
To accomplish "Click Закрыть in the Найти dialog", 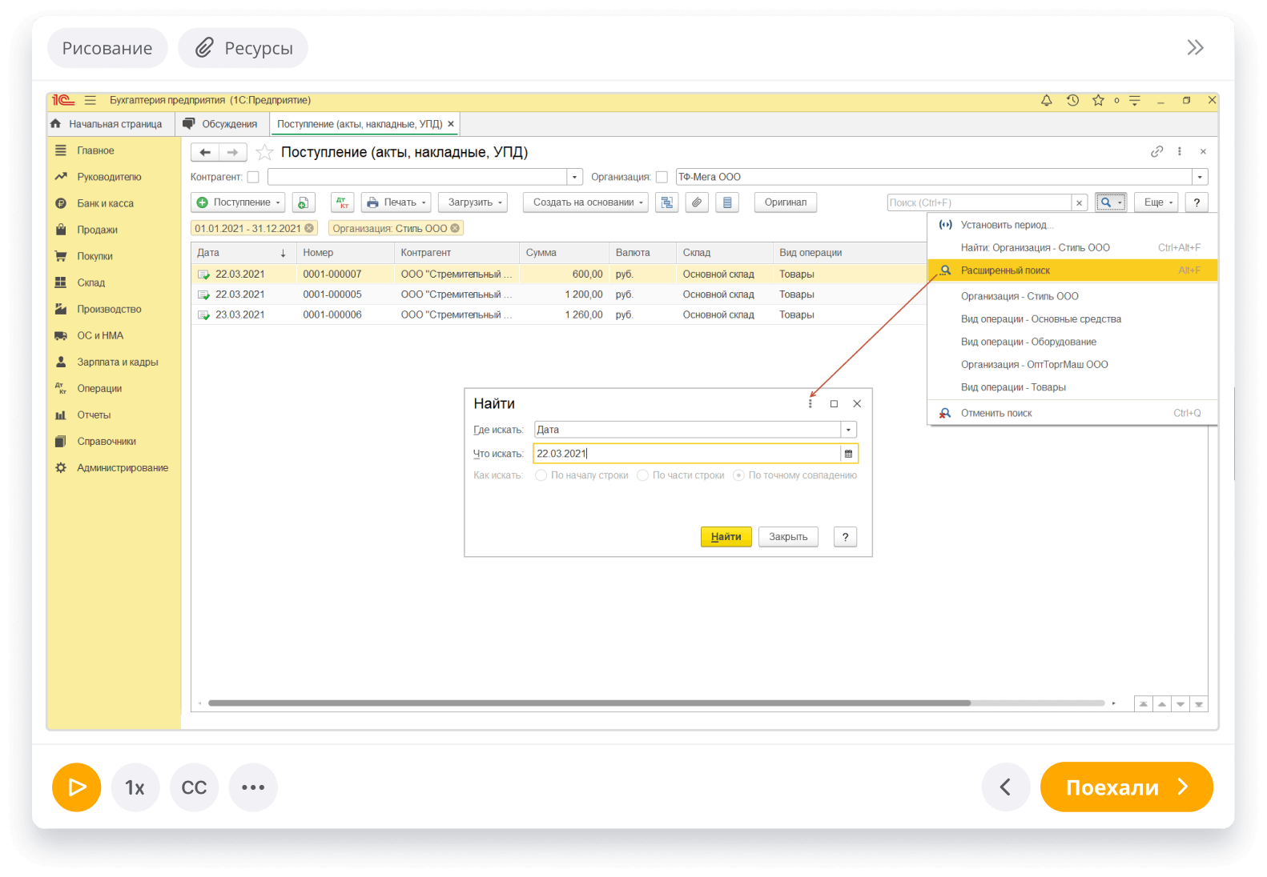I will tap(788, 537).
